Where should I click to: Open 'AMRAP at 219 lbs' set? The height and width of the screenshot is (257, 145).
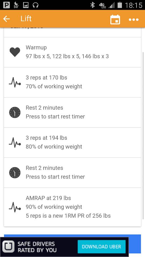(73, 207)
